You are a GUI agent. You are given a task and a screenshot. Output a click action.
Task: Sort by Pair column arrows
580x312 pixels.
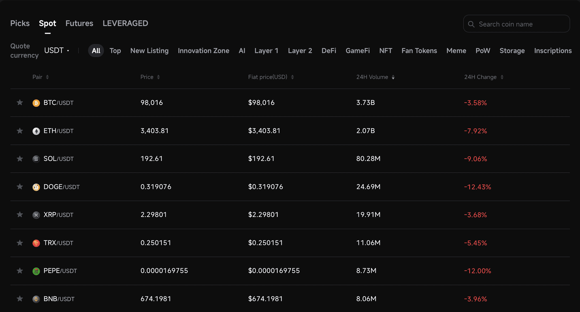click(47, 77)
